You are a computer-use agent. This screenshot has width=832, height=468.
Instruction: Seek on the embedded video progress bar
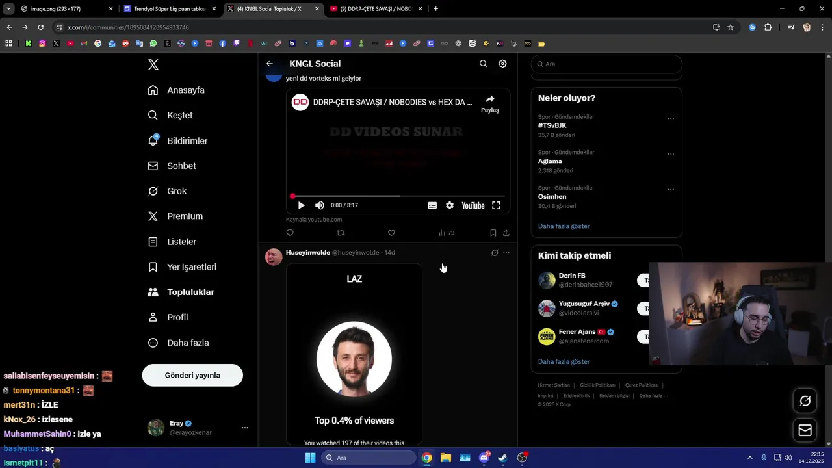click(x=397, y=196)
